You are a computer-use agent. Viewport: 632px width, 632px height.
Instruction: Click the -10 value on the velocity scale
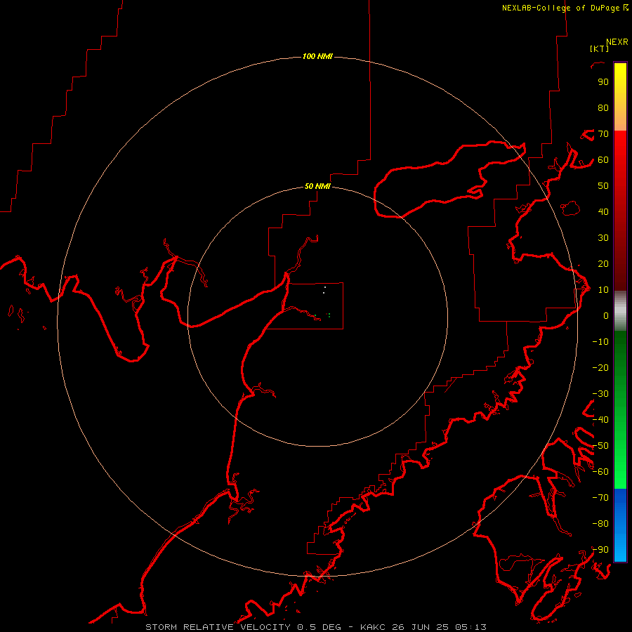600,342
